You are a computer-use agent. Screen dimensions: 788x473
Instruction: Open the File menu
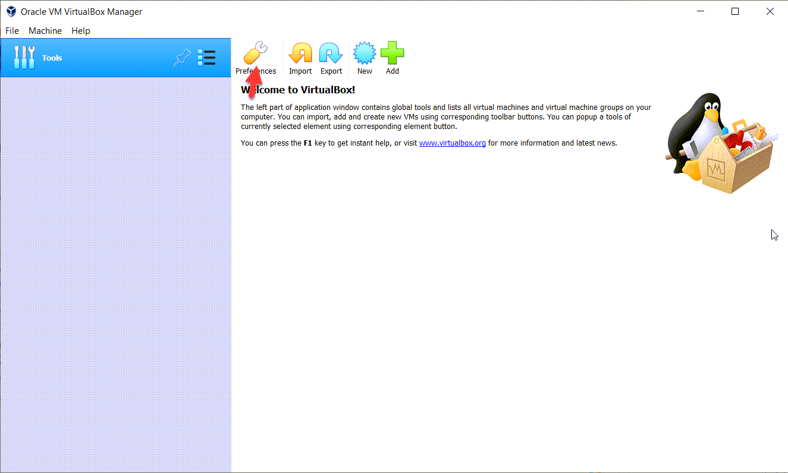(x=12, y=31)
